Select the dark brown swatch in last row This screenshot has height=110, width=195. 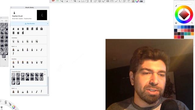[x=182, y=37]
